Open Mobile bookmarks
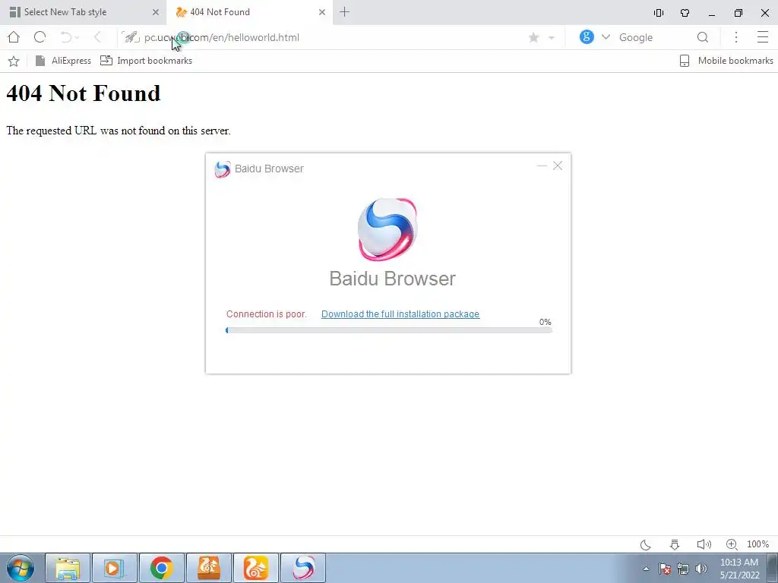This screenshot has width=778, height=583. (726, 61)
